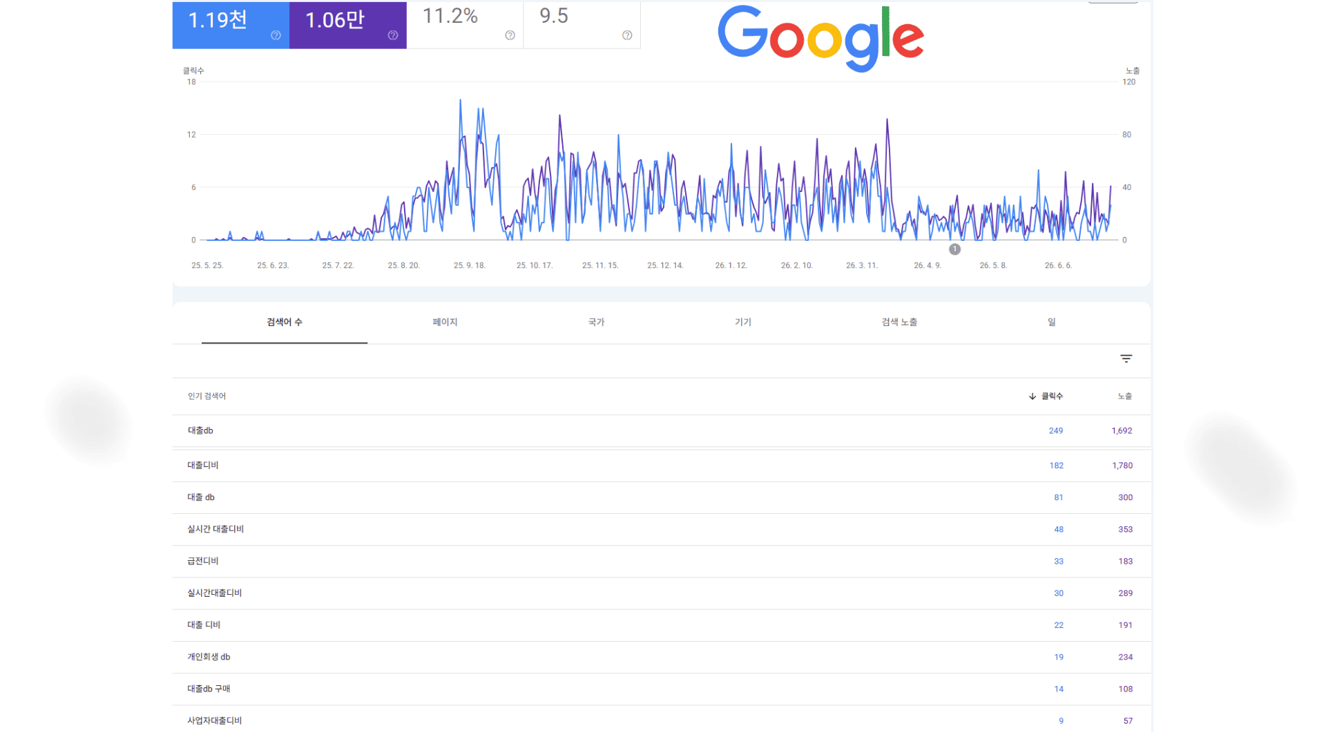Screen dimensions: 1326x746
Task: Click chart date label 25. 9. 18.
Action: 470,266
